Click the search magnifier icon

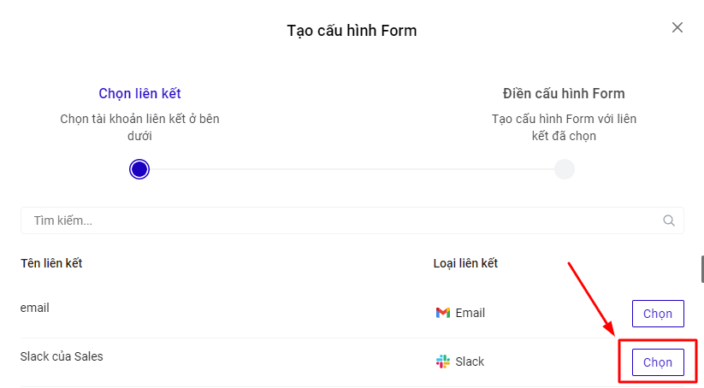pyautogui.click(x=669, y=220)
